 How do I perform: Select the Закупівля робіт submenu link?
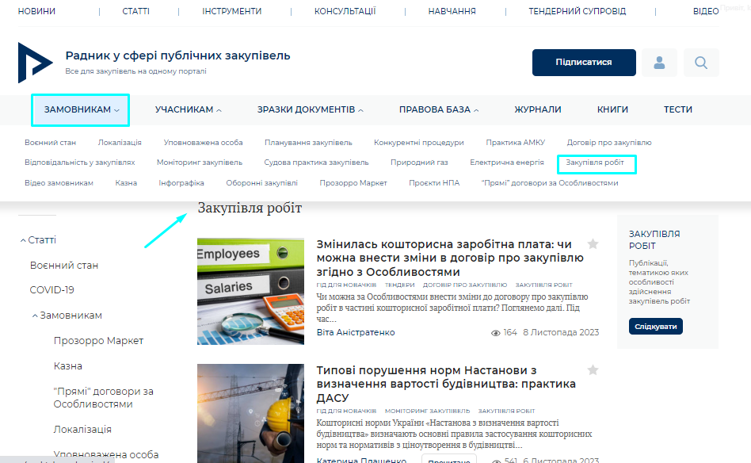pyautogui.click(x=597, y=163)
